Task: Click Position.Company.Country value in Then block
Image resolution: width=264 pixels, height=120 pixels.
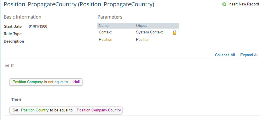Action: tap(99, 110)
